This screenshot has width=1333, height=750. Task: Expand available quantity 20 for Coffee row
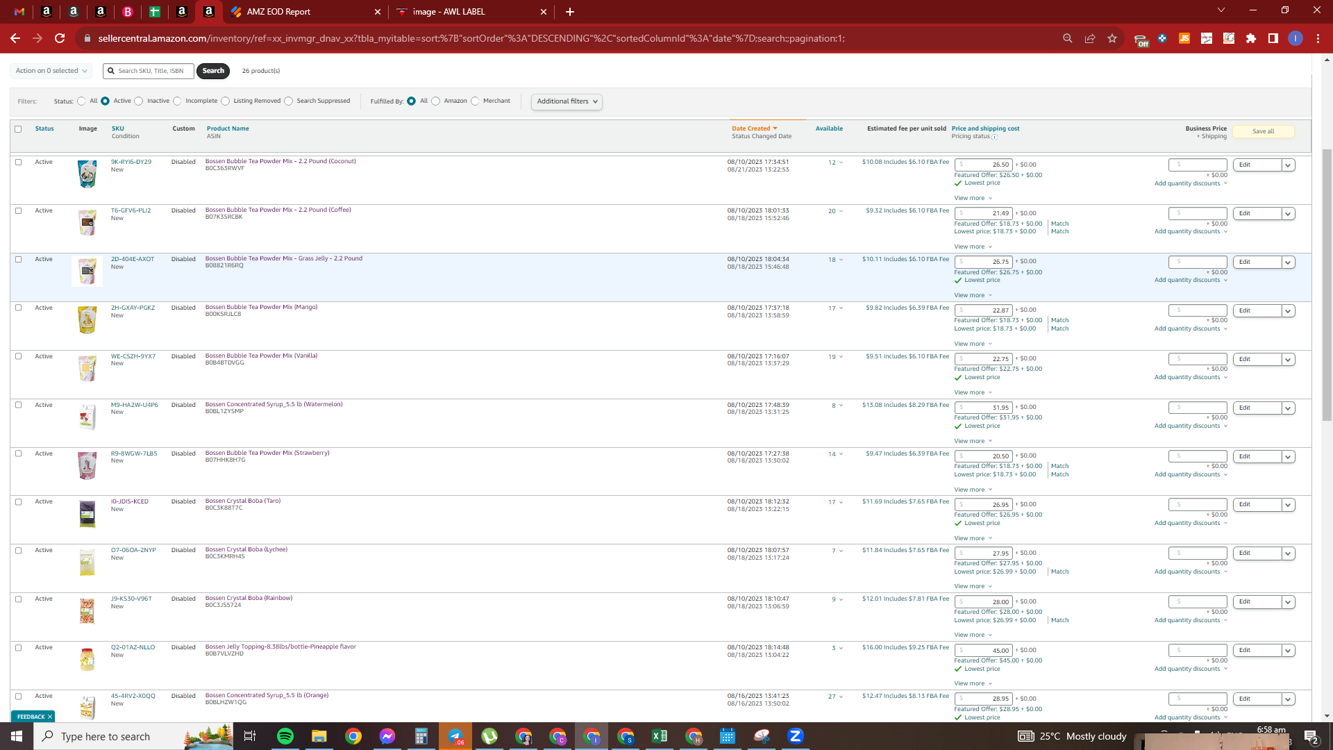pos(835,211)
